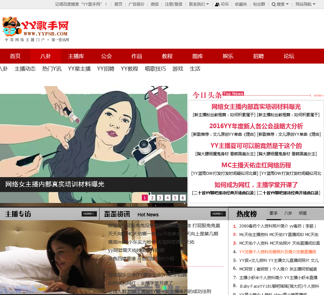
Task: Click MORE>> button in 歪歪资讯 section
Action: tap(218, 214)
